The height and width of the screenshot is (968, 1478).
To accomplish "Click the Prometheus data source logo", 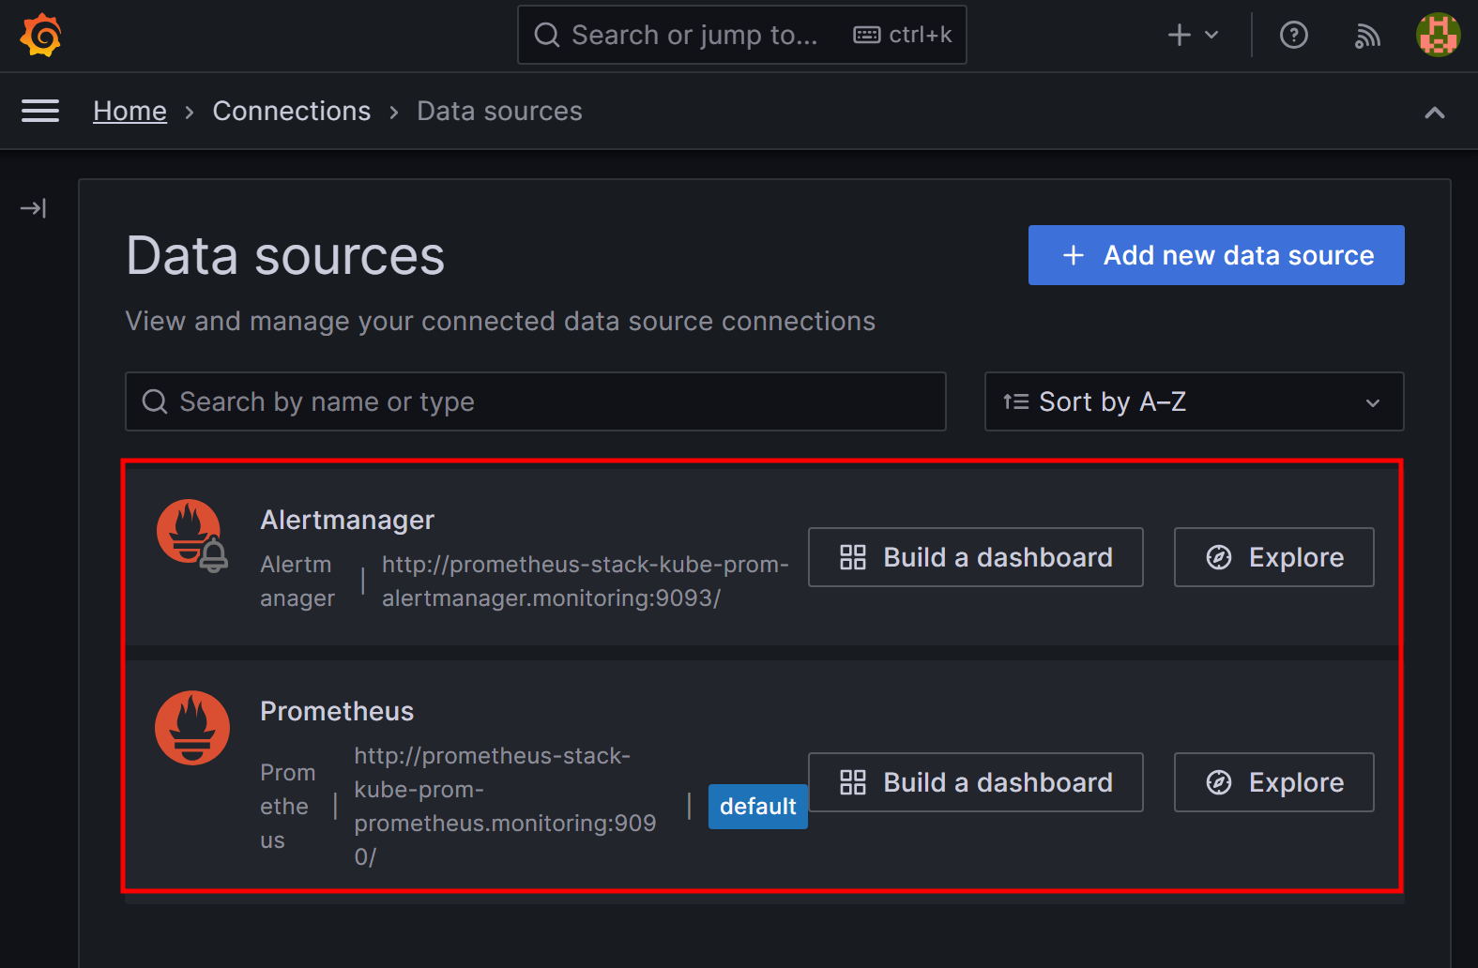I will pyautogui.click(x=192, y=728).
